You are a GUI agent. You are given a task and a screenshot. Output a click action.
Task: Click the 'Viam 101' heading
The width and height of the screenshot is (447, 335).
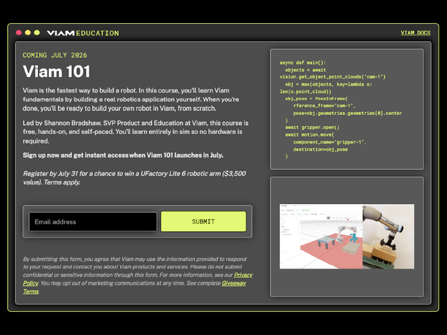(x=57, y=71)
